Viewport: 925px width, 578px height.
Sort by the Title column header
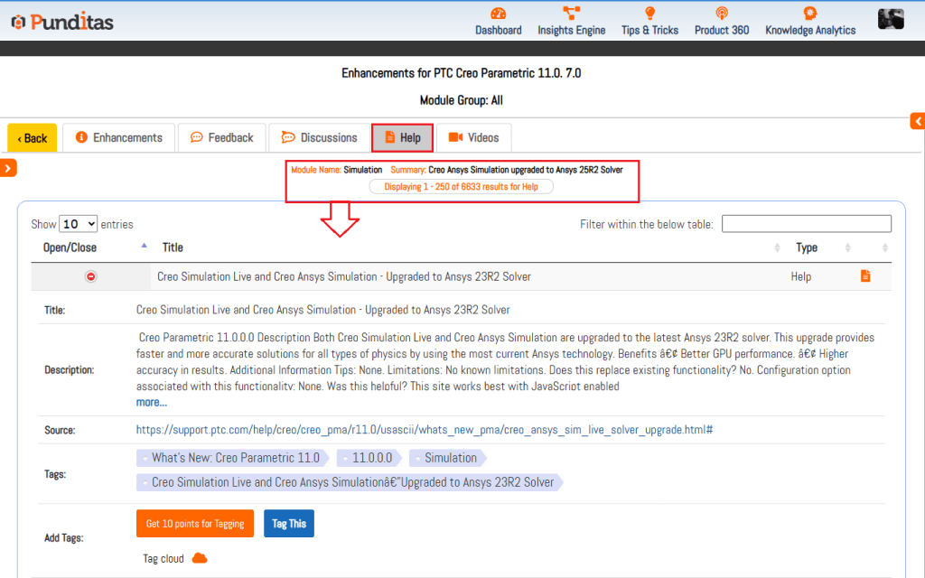tap(173, 247)
